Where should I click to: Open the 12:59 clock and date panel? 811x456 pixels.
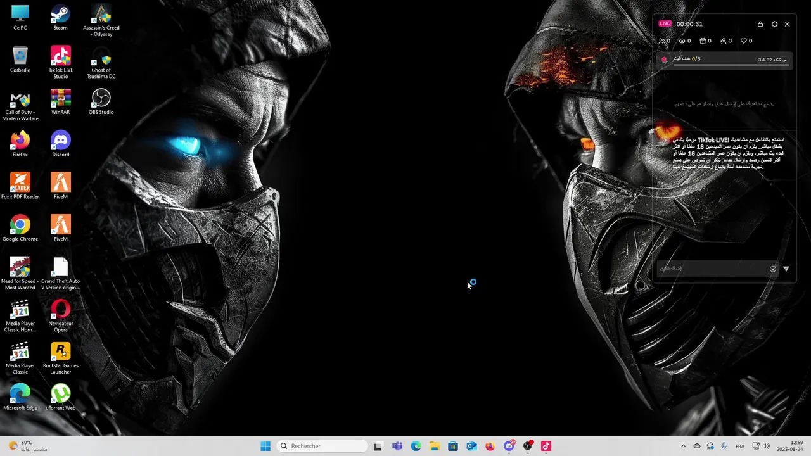click(x=791, y=446)
